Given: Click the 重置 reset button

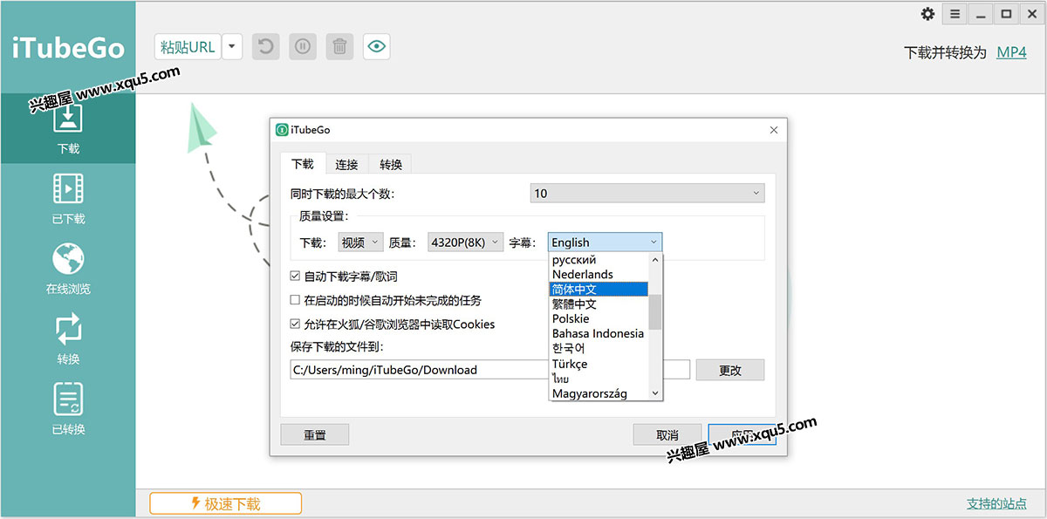Looking at the screenshot, I should click(314, 434).
